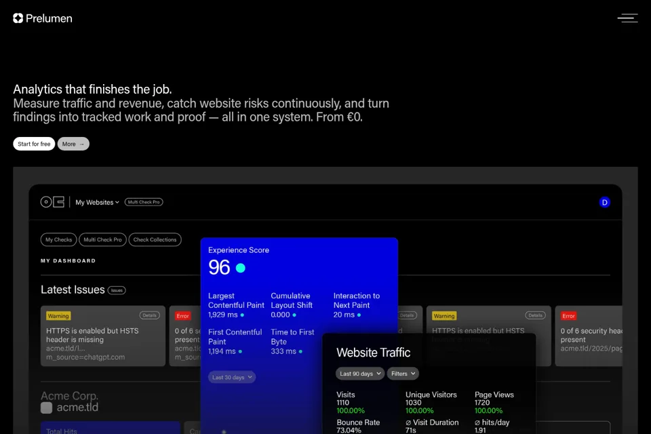The width and height of the screenshot is (651, 434).
Task: Open the hamburger menu
Action: 627,18
